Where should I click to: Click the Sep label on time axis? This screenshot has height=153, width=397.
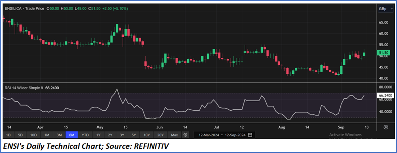pyautogui.click(x=340, y=127)
